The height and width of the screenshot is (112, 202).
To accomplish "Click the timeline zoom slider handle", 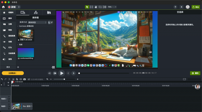I will point(64,79).
